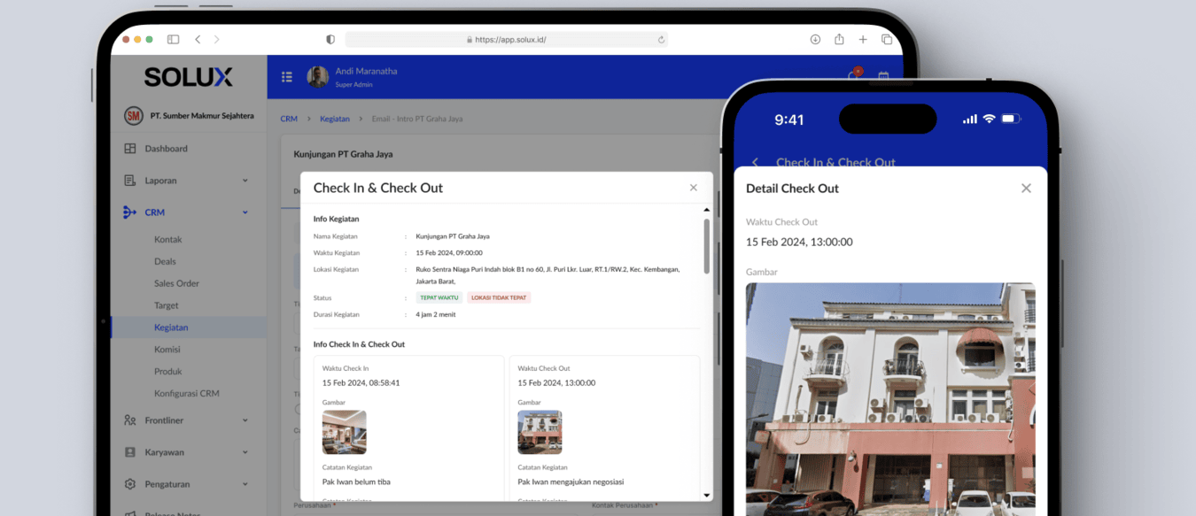Viewport: 1196px width, 516px height.
Task: Click the Karyawan employee icon
Action: pos(130,452)
